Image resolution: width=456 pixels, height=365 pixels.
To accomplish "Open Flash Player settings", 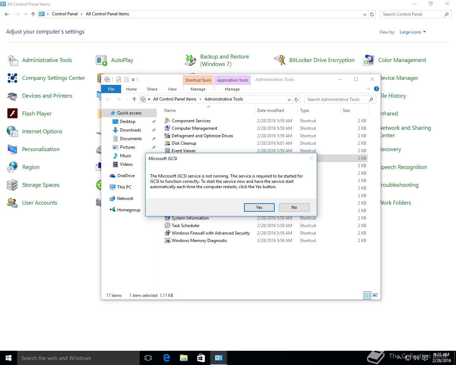I will pyautogui.click(x=30, y=114).
